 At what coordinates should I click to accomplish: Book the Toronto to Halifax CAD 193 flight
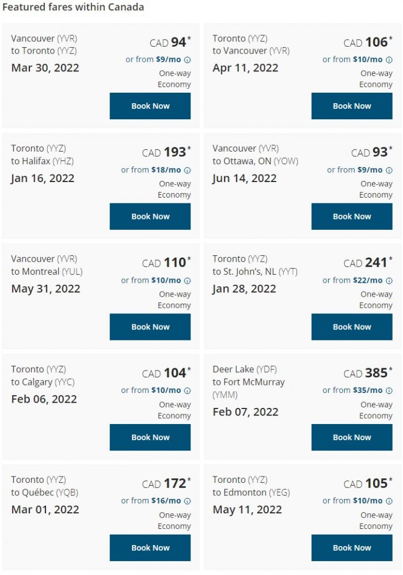tap(150, 217)
